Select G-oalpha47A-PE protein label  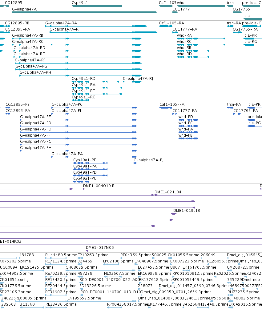coord(36,117)
